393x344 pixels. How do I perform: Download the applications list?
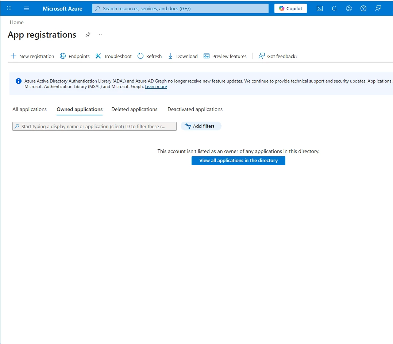point(182,56)
